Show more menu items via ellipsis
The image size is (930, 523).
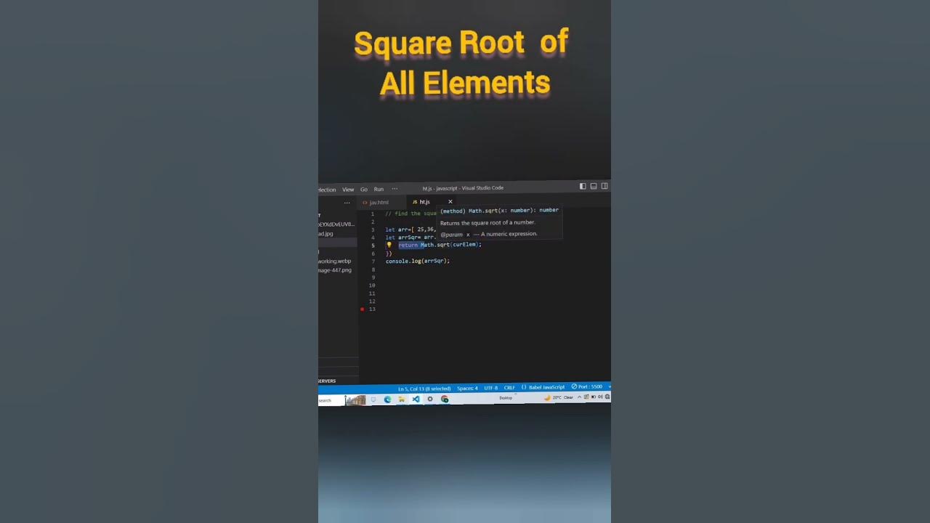[395, 189]
